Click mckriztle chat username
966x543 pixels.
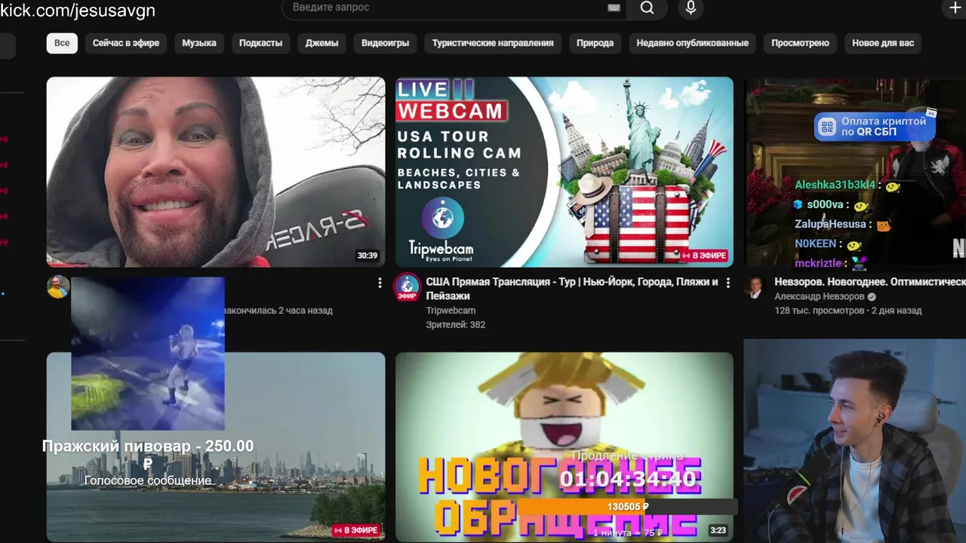coord(817,263)
